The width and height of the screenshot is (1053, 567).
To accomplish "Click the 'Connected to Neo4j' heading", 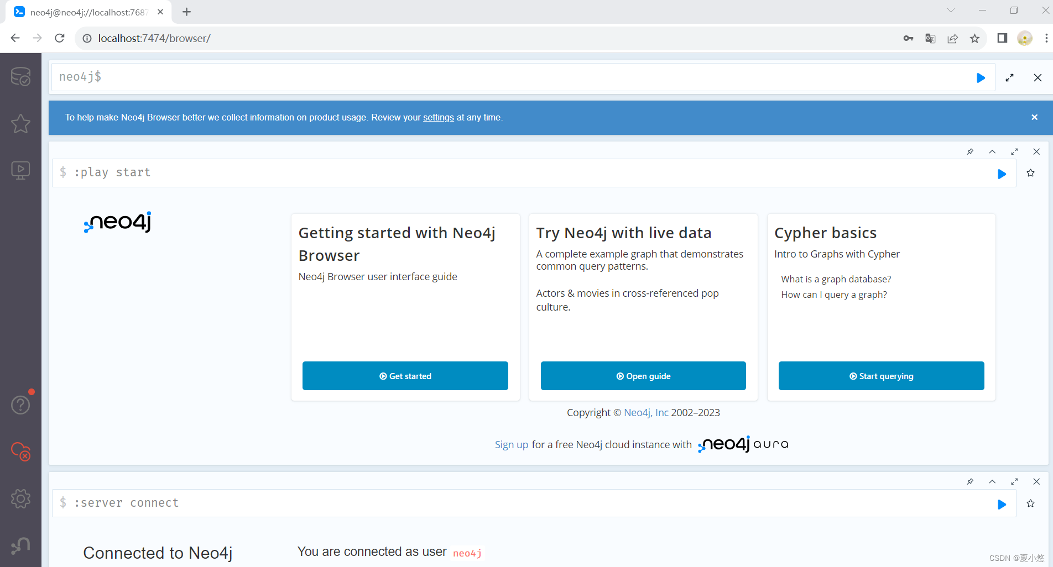I will [158, 553].
